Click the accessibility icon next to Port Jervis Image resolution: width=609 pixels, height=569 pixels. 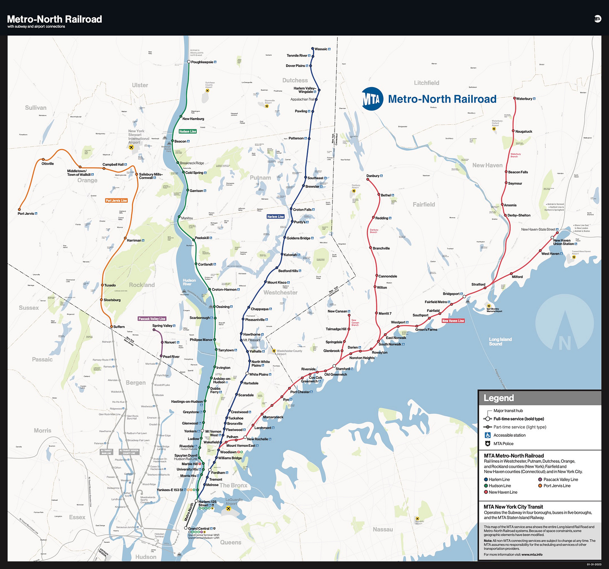36,214
